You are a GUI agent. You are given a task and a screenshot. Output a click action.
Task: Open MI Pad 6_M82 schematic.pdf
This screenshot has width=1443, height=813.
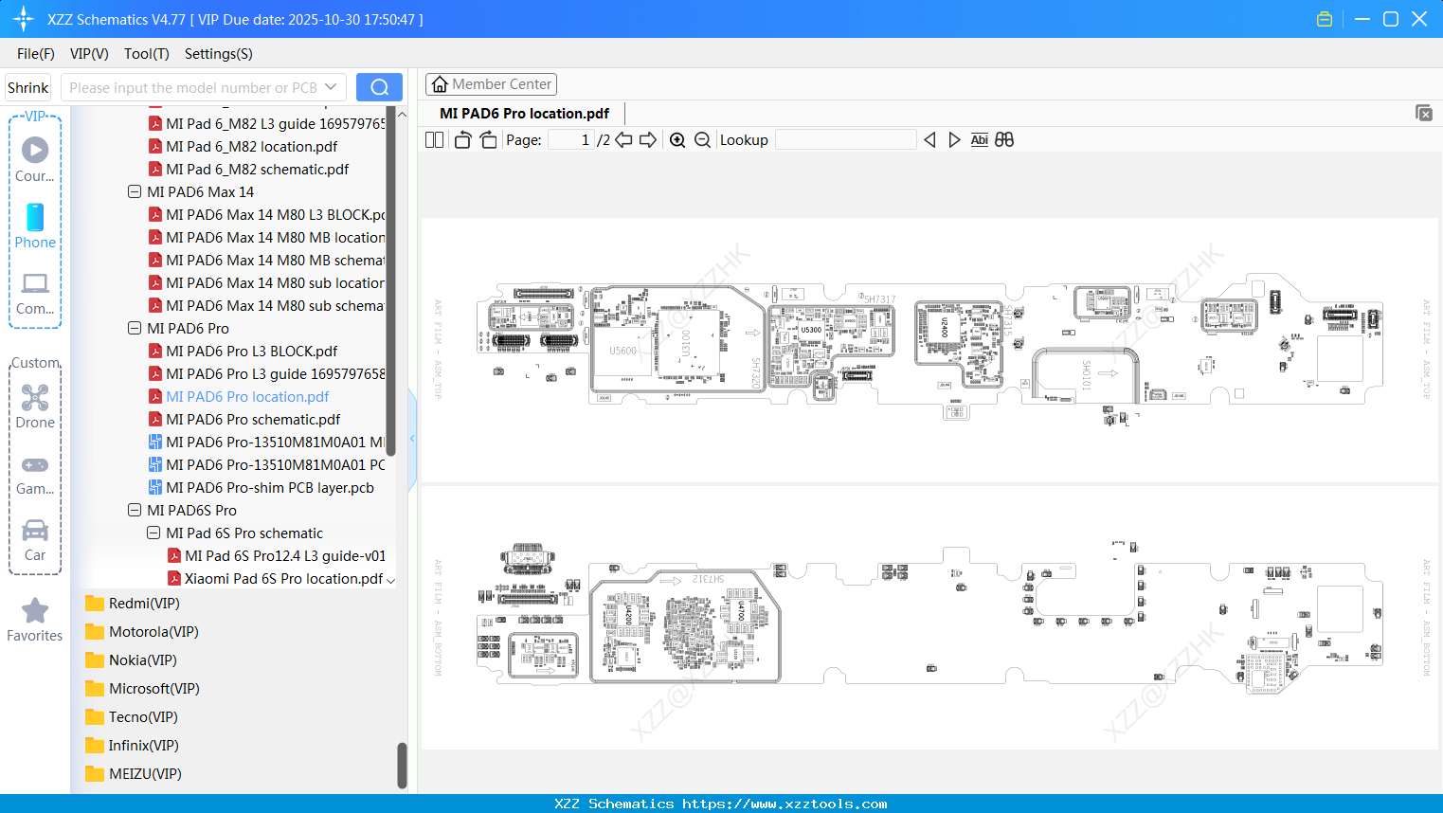click(x=257, y=169)
